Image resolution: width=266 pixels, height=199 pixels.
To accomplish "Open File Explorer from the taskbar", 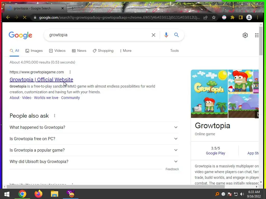I will [x=55, y=194].
